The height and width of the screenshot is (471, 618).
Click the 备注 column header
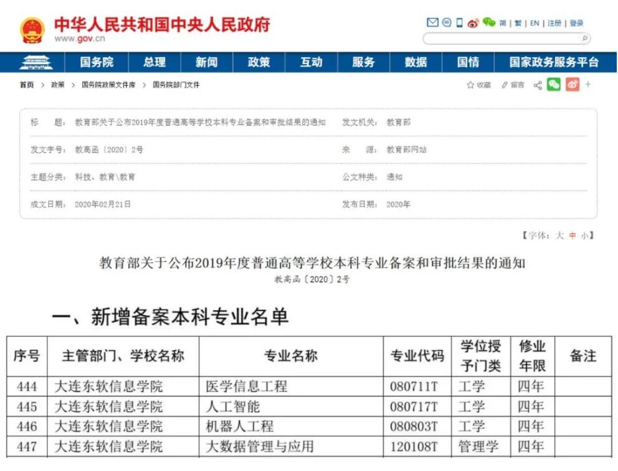coord(583,356)
